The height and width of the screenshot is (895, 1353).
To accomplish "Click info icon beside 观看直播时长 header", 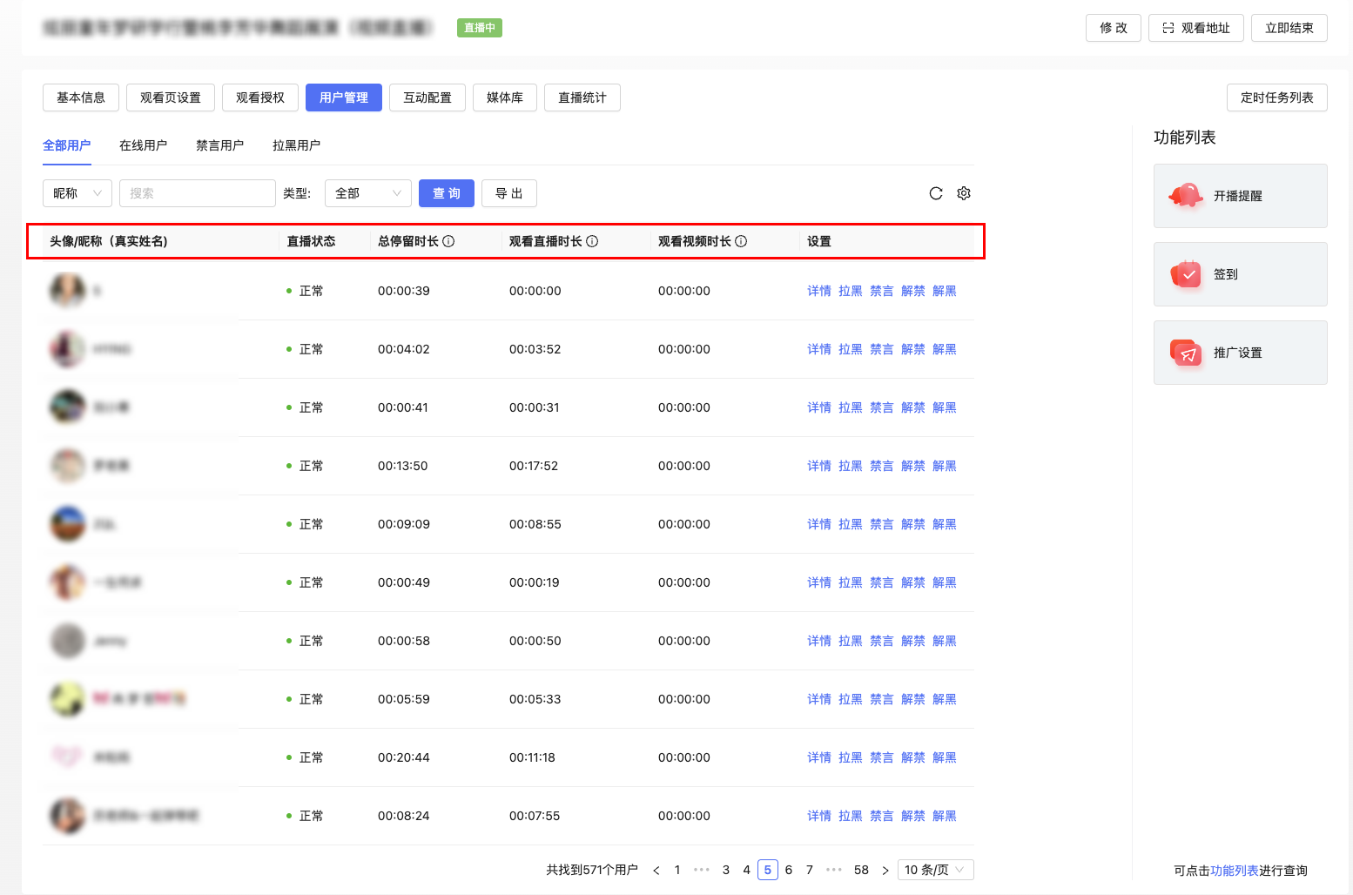I will 592,241.
